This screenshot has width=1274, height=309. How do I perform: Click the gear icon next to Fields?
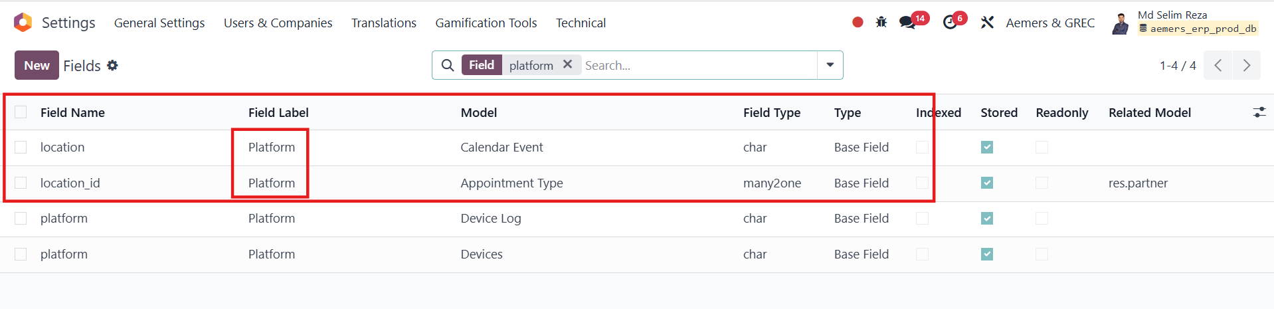pyautogui.click(x=113, y=65)
